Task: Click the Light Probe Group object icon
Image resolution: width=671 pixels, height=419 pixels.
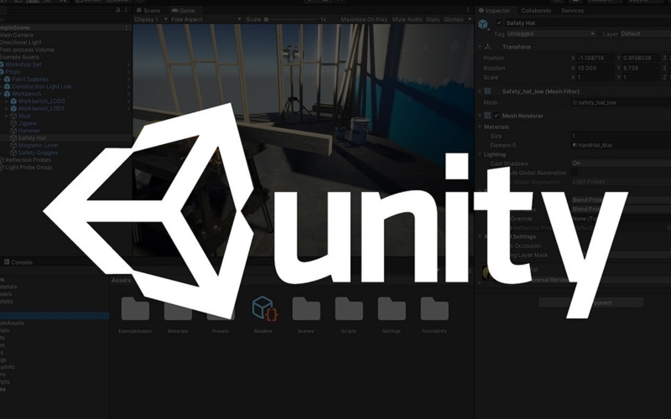Action: point(2,167)
